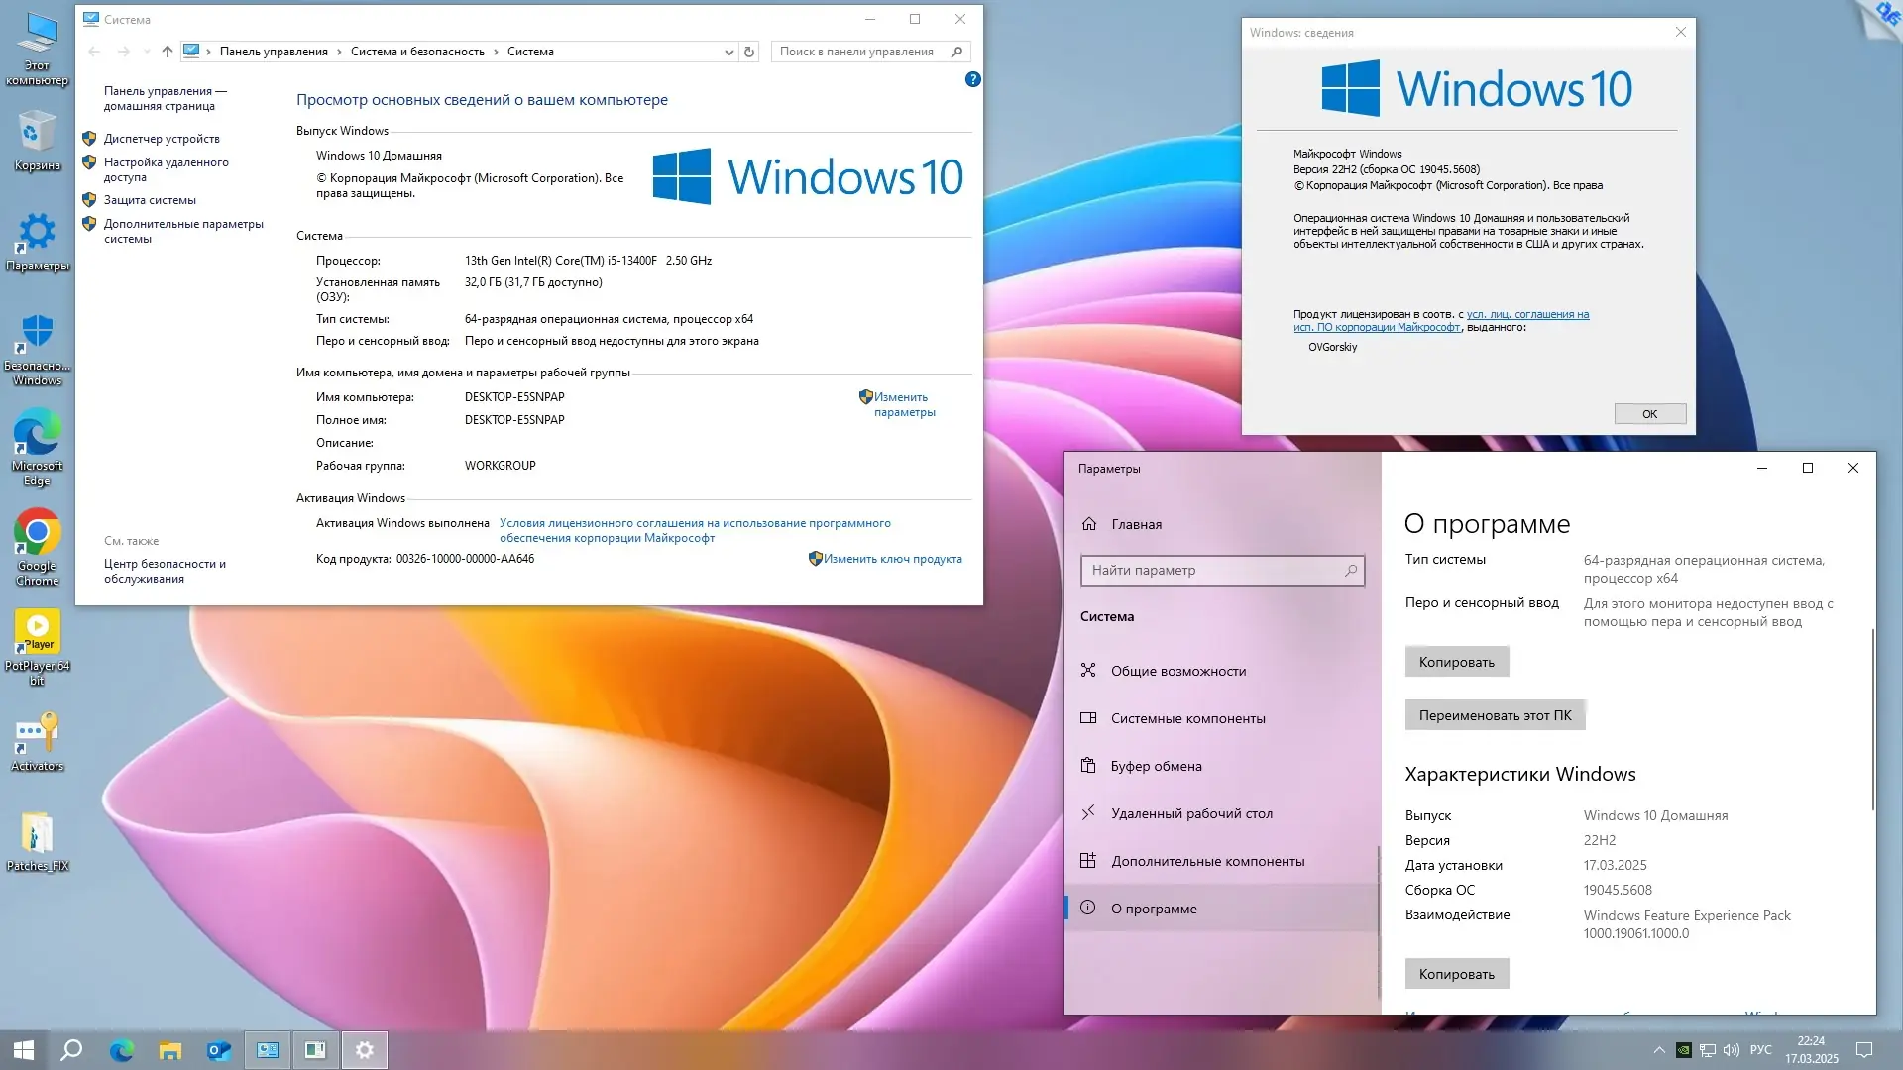
Task: Click OK in the Windows: сведения dialog
Action: pyautogui.click(x=1648, y=413)
